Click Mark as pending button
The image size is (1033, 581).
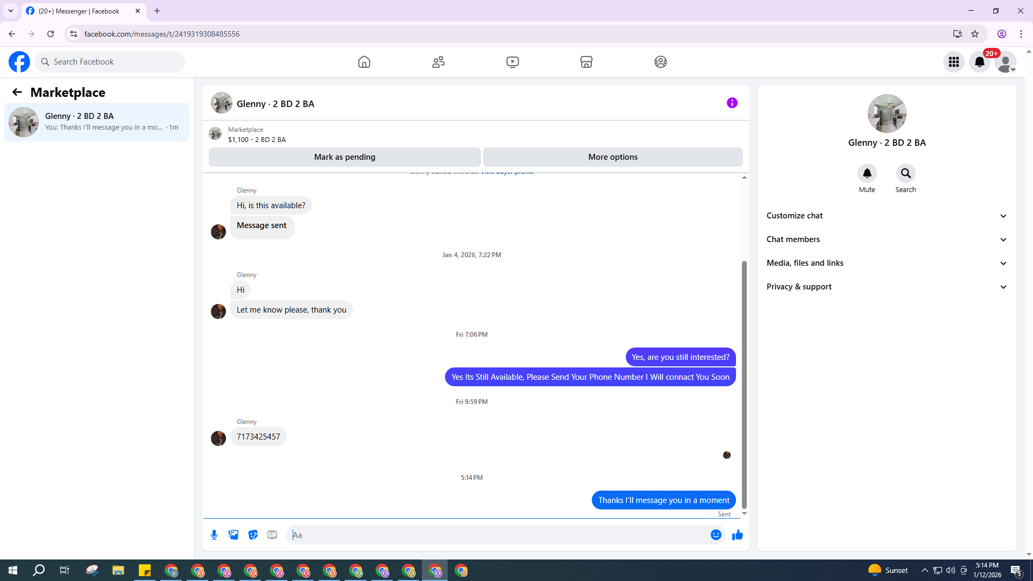click(x=344, y=157)
